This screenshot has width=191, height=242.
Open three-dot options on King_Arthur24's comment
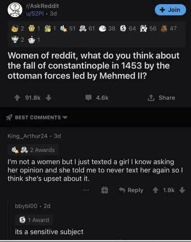(x=86, y=190)
